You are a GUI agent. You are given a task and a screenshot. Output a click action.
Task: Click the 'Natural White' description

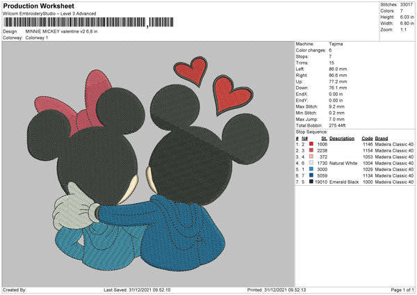click(343, 164)
